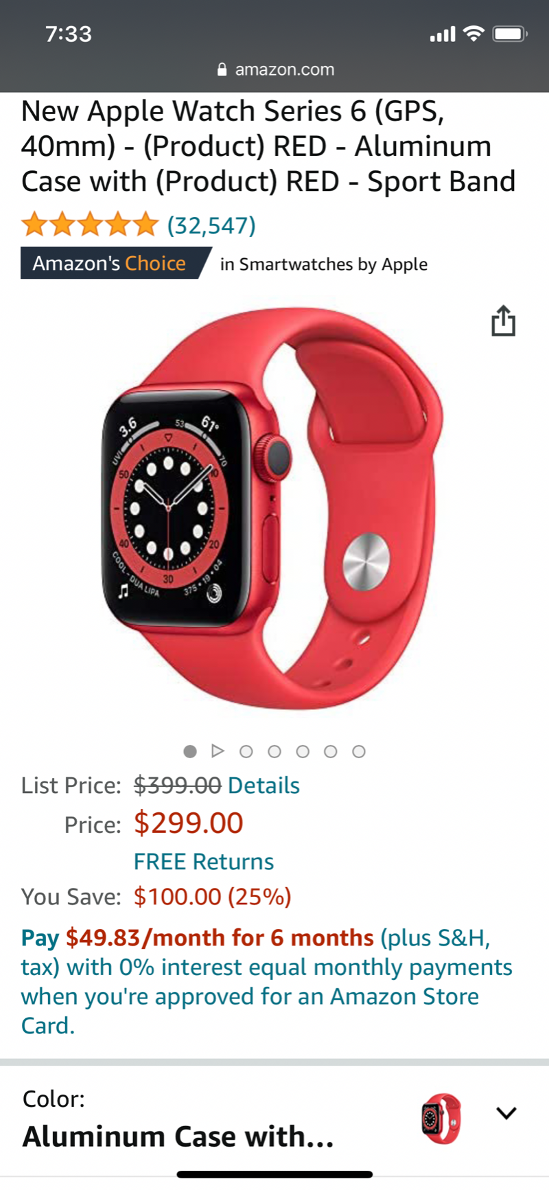Tap the lock icon in address bar
The width and height of the screenshot is (549, 1190).
tap(222, 69)
